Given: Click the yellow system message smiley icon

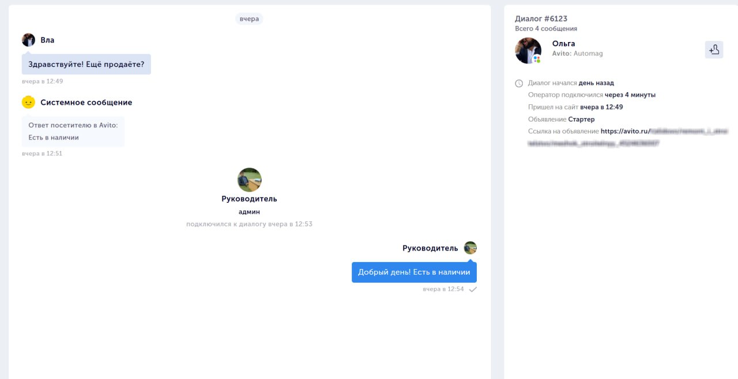Looking at the screenshot, I should click(28, 102).
